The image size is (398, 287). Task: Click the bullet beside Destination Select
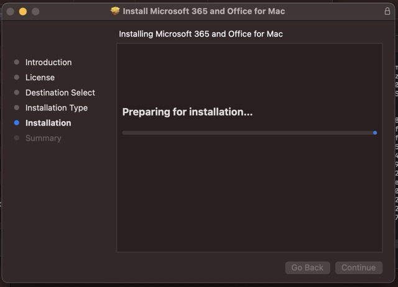(x=17, y=93)
